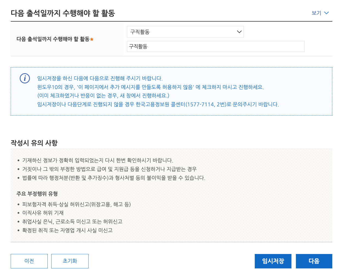This screenshot has height=275, width=340.
Task: Click the bullet starting 법률에 따라 행정처분
Action: (114, 178)
